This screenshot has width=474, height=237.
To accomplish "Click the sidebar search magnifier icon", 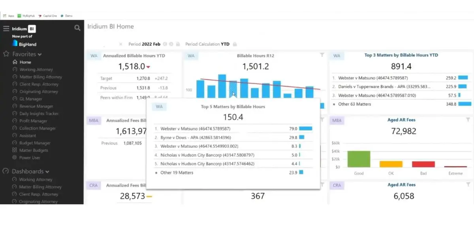I will click(77, 28).
